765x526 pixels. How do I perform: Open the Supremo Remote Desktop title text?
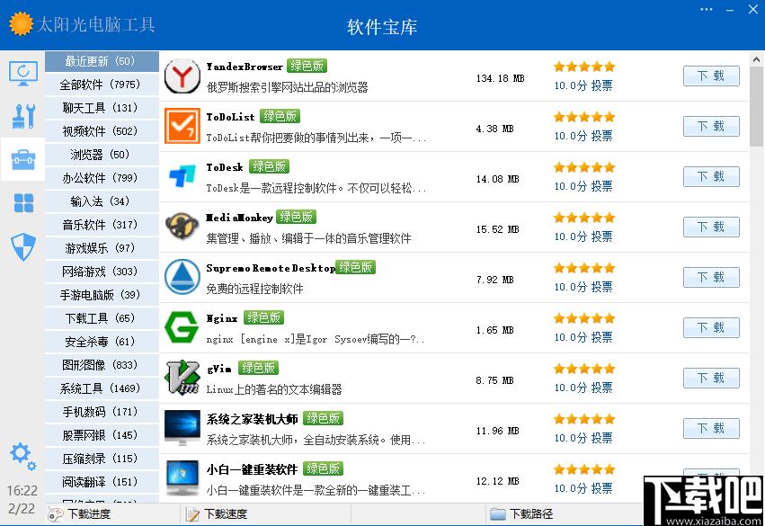(x=271, y=268)
